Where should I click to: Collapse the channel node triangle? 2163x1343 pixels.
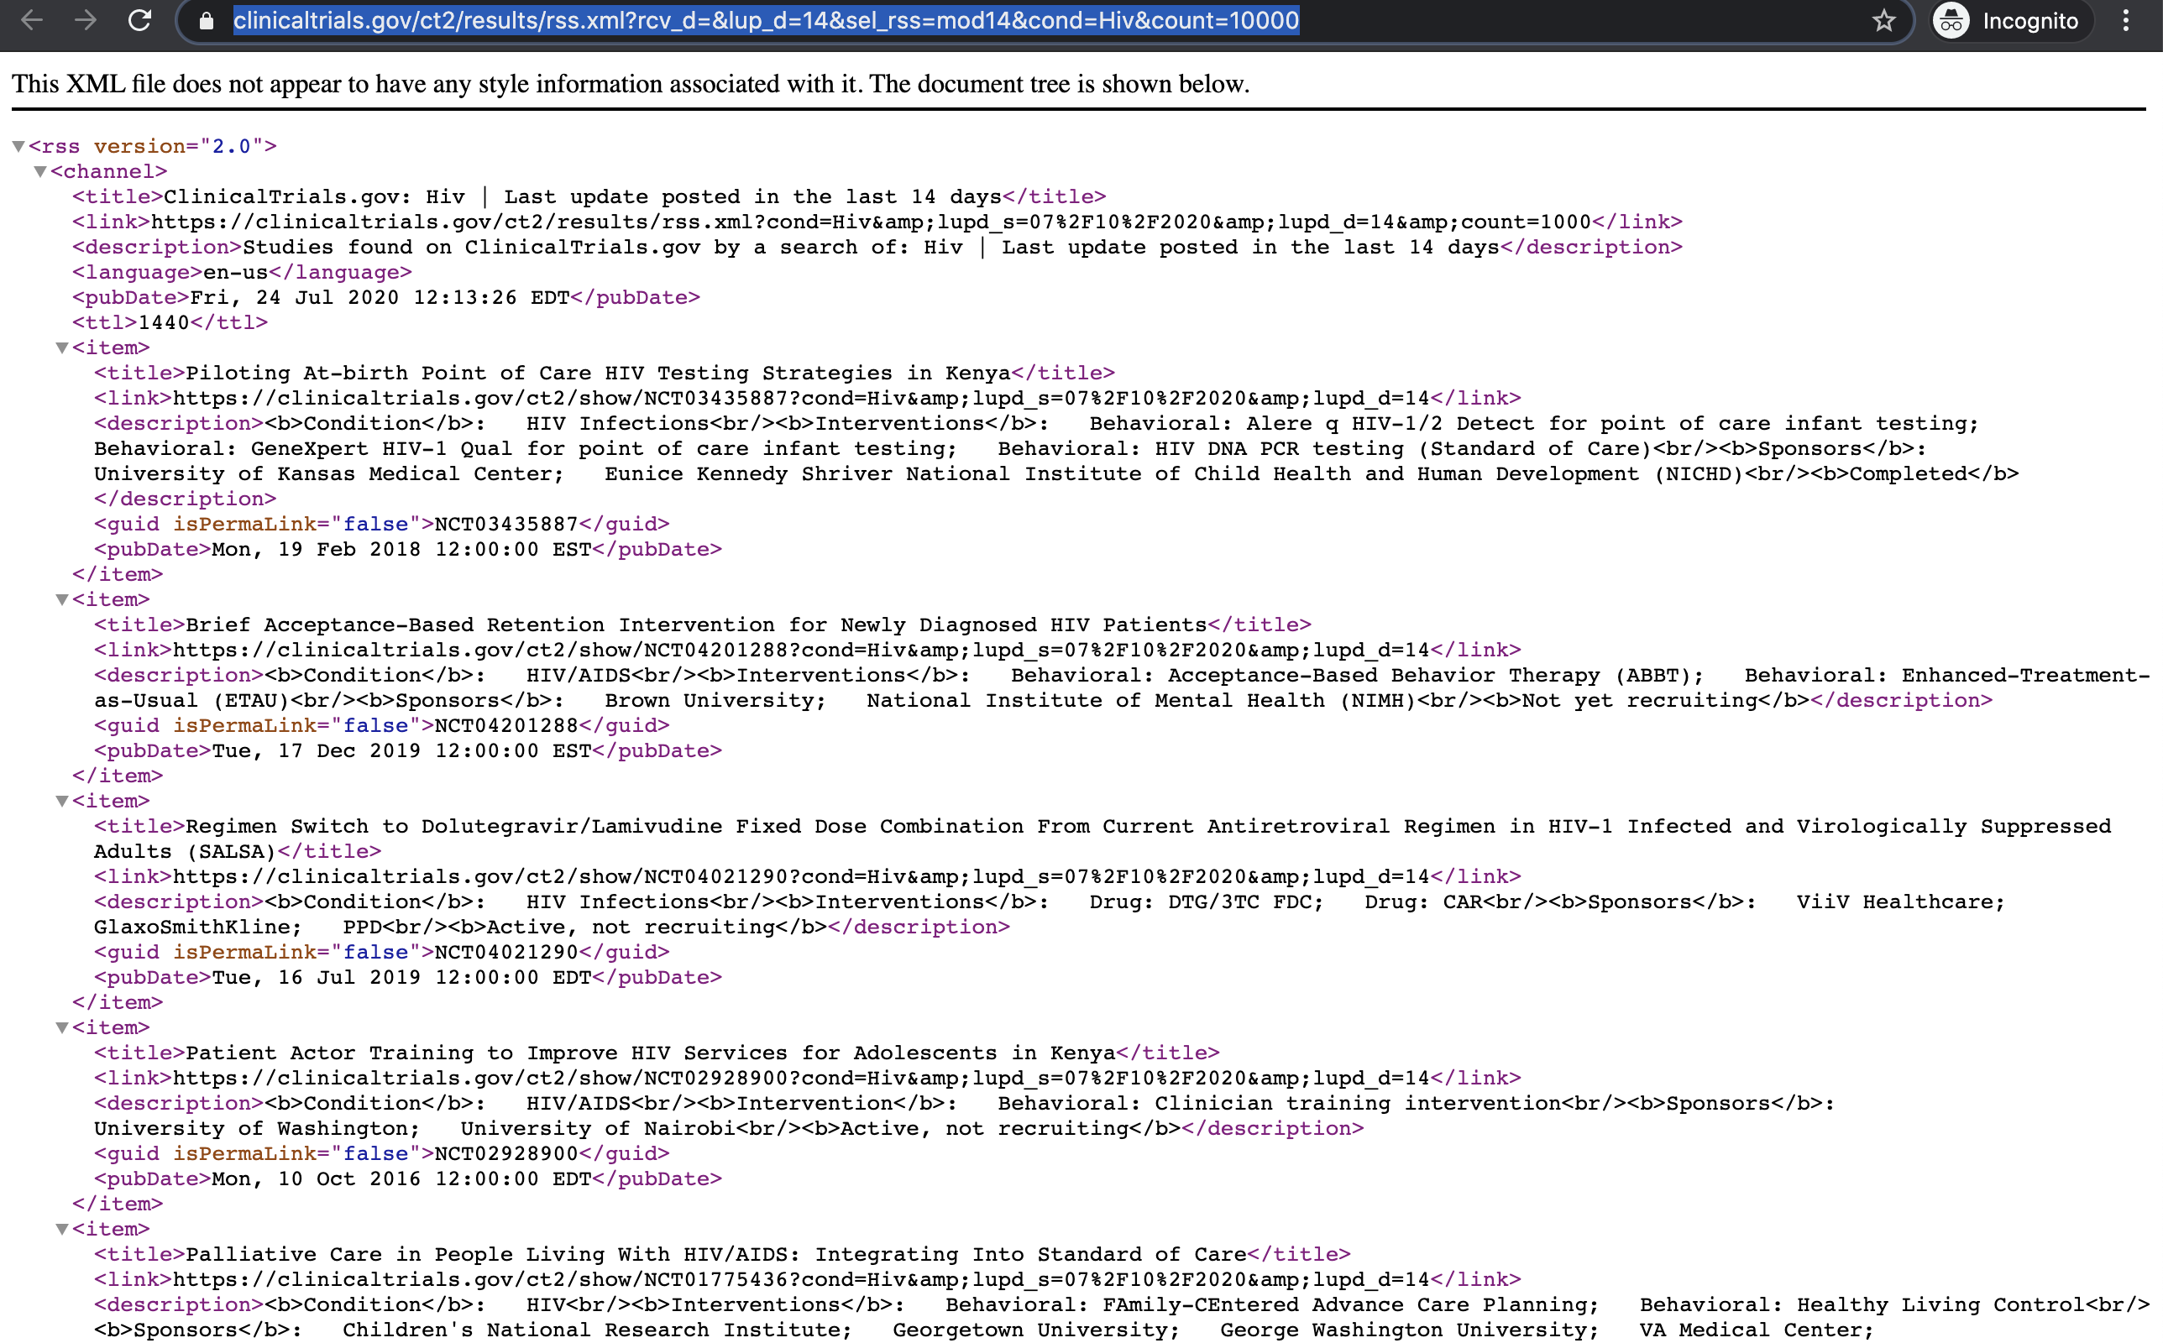[x=40, y=171]
